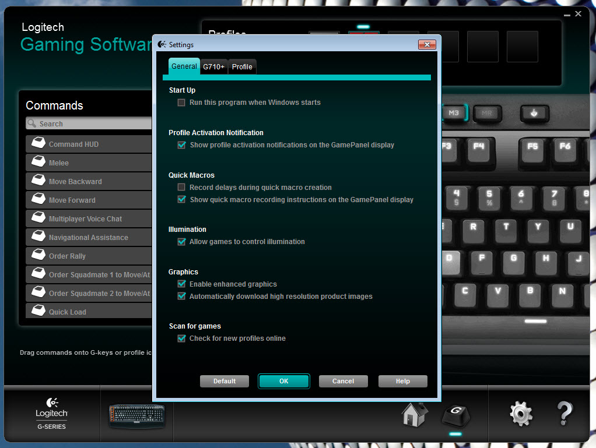Switch to the General tab
This screenshot has width=596, height=448.
(x=184, y=66)
